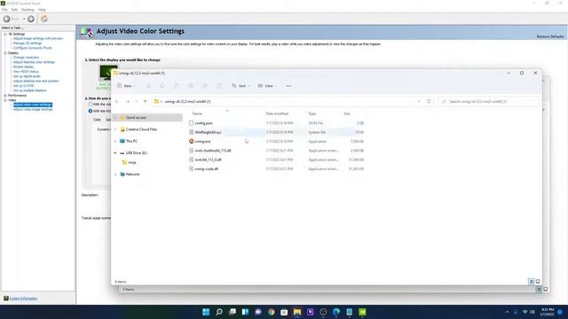Click the Rename icon in File Explorer toolbar
This screenshot has width=568, height=319.
click(x=191, y=86)
